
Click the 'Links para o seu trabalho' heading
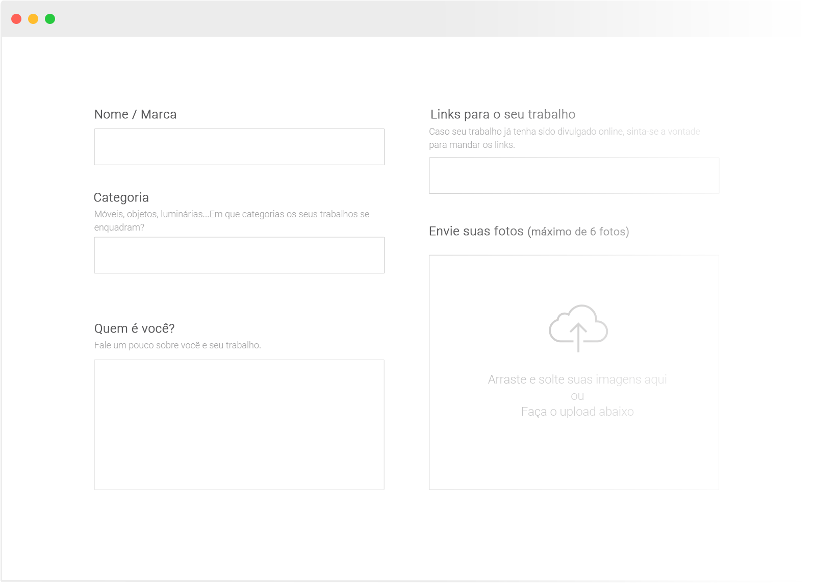pos(502,114)
